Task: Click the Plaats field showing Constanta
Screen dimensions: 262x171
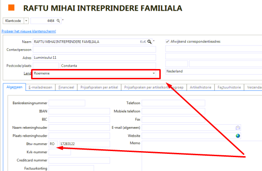Action: [x=108, y=66]
